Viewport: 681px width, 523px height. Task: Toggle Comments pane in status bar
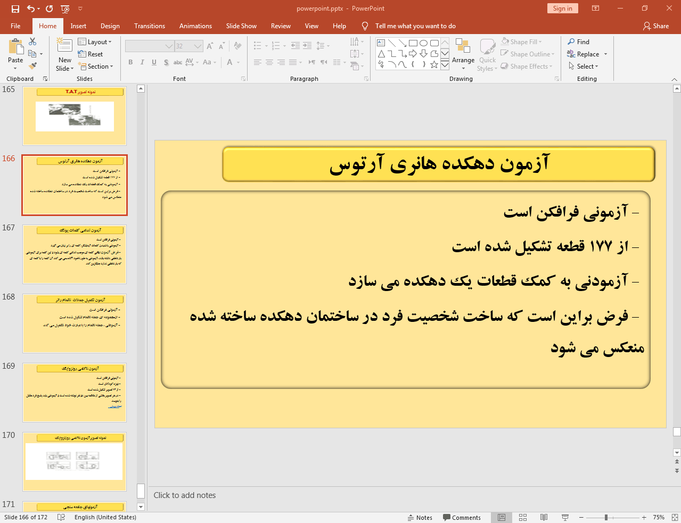461,517
